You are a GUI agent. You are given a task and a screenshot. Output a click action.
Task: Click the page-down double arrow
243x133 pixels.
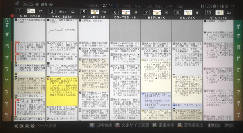[32, 126]
